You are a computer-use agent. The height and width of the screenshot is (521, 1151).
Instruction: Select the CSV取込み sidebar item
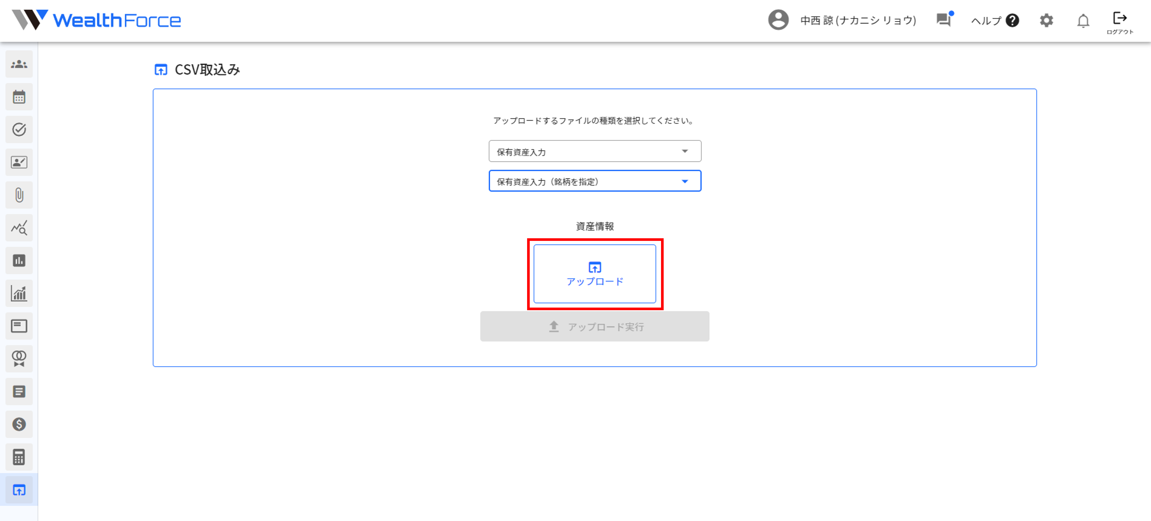click(x=19, y=490)
